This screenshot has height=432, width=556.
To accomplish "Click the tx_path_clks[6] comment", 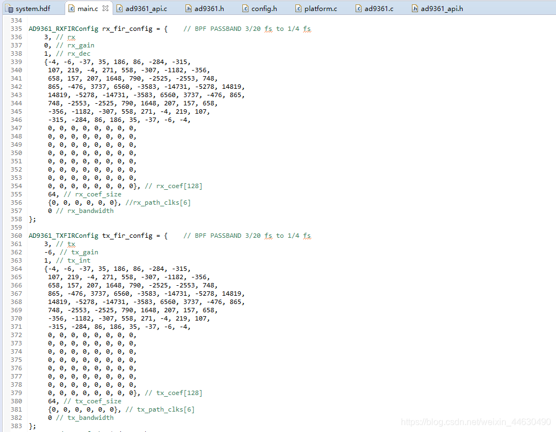I will (160, 410).
